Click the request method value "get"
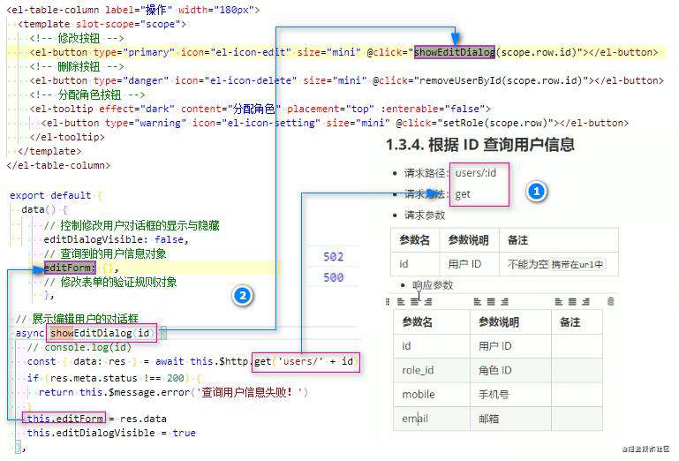The height and width of the screenshot is (461, 679). click(x=463, y=194)
